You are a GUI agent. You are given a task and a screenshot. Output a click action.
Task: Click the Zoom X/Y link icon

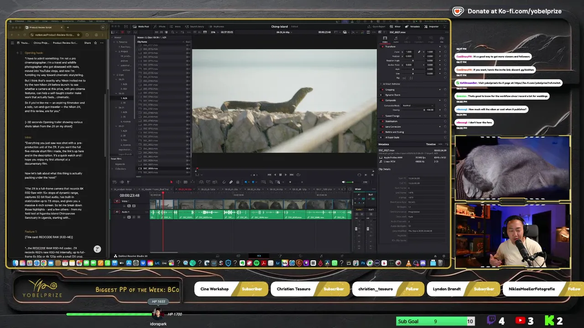click(x=419, y=52)
